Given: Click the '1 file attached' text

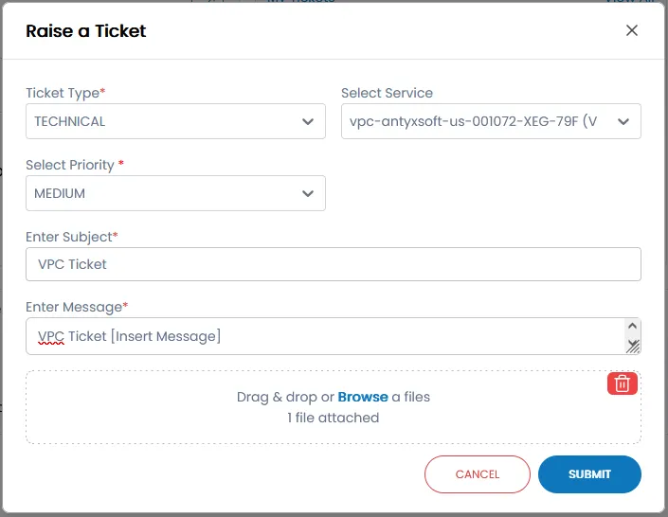Looking at the screenshot, I should 333,418.
